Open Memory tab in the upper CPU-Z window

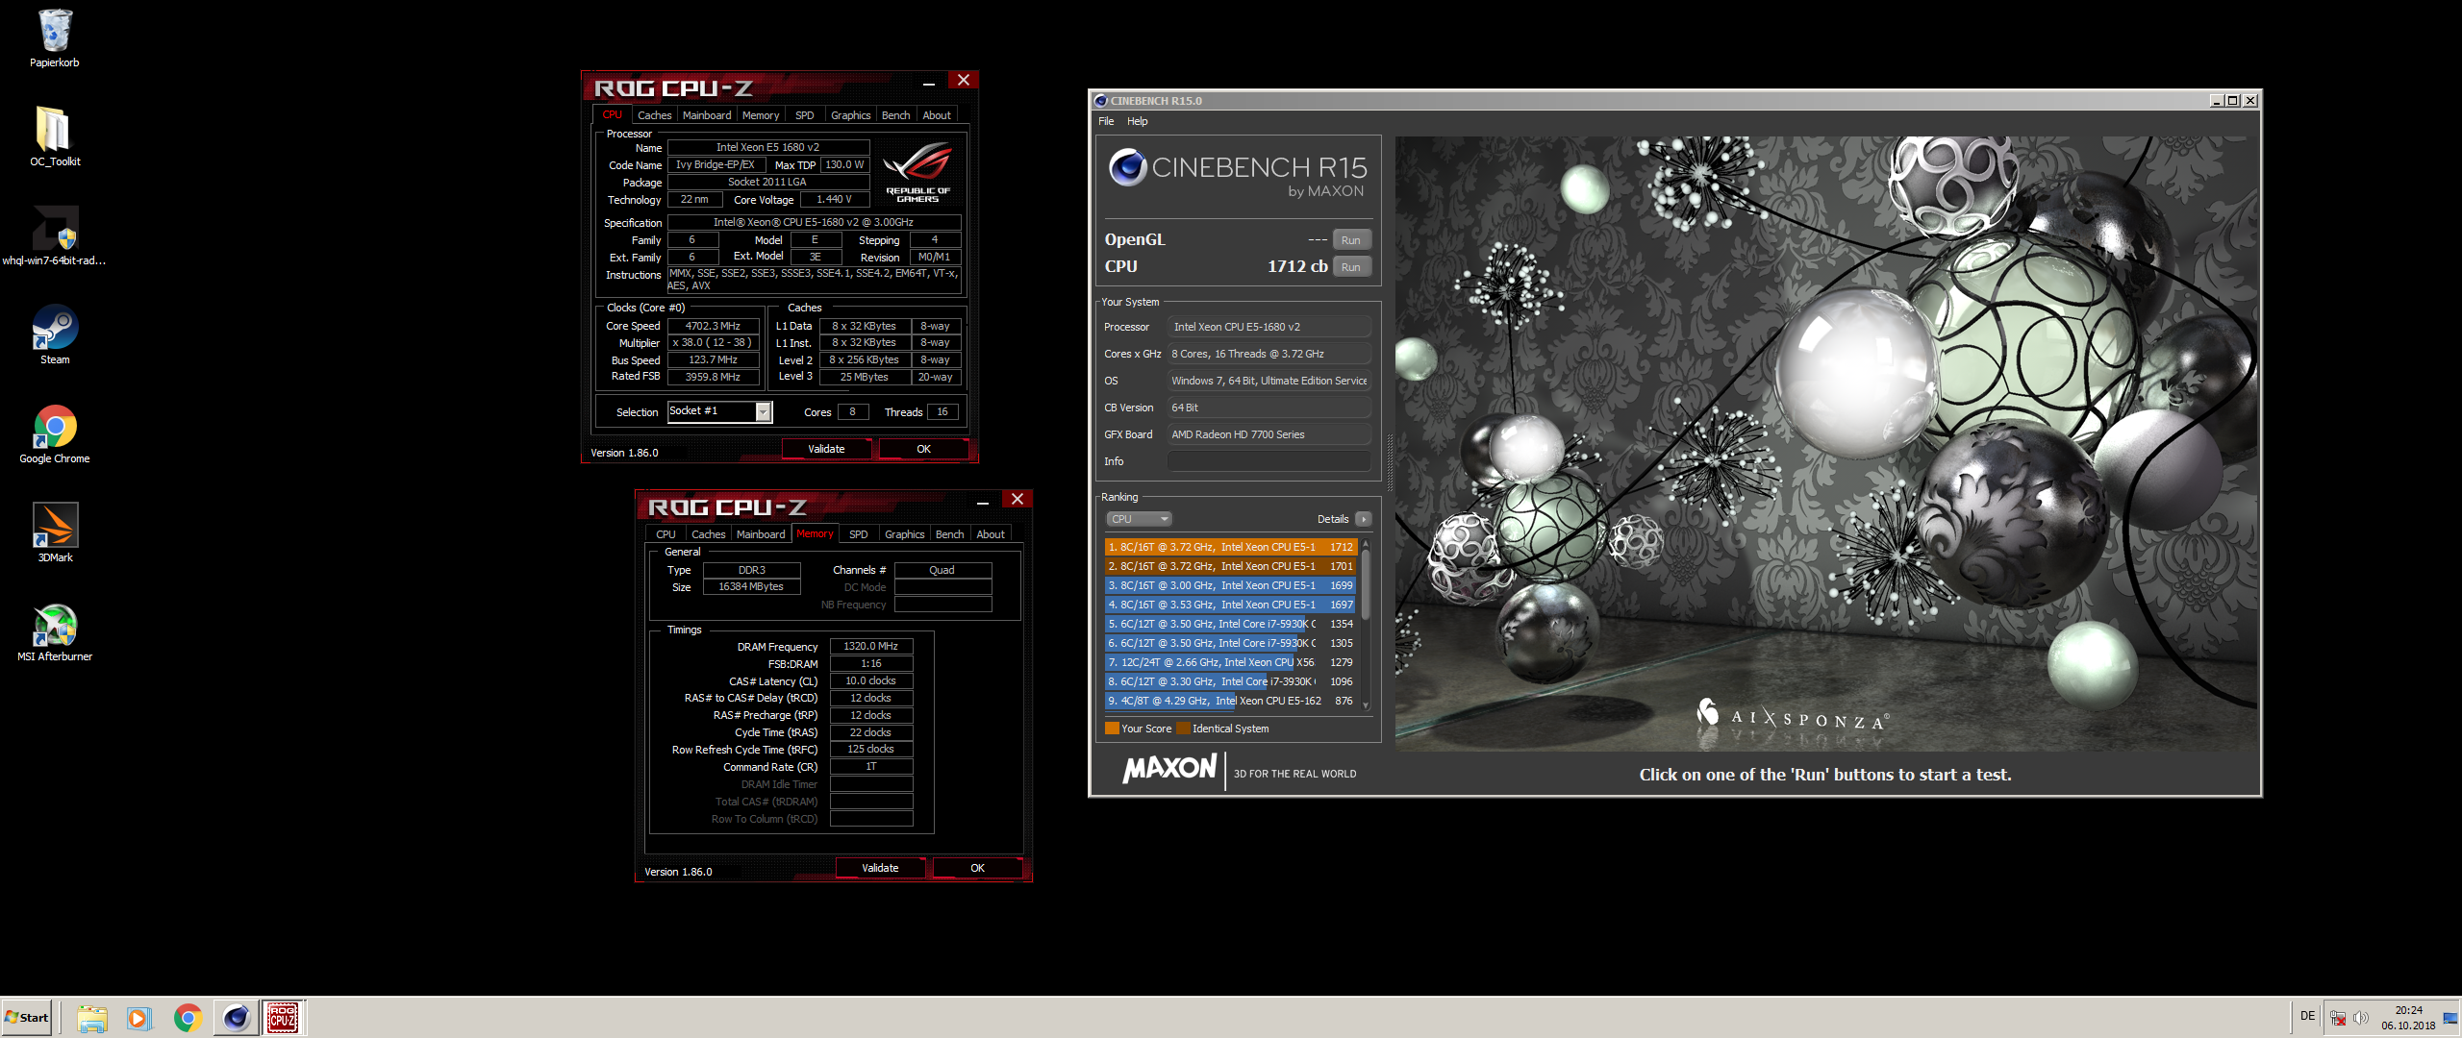[x=761, y=115]
